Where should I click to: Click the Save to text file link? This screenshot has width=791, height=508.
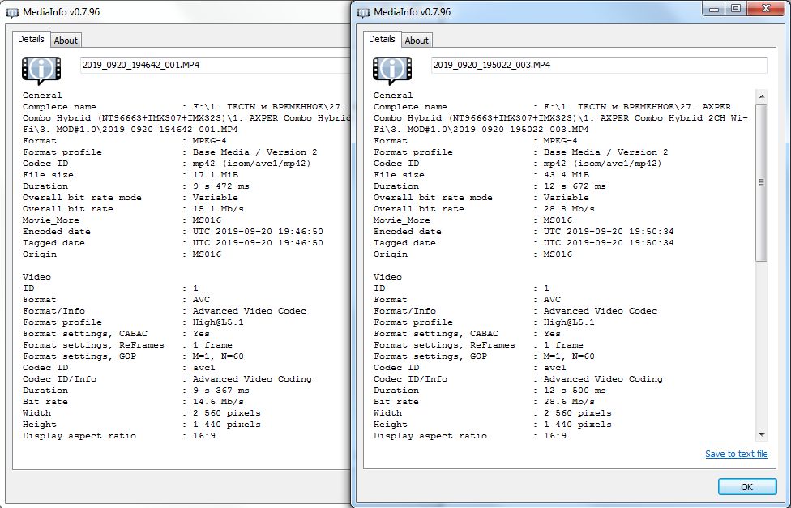736,454
